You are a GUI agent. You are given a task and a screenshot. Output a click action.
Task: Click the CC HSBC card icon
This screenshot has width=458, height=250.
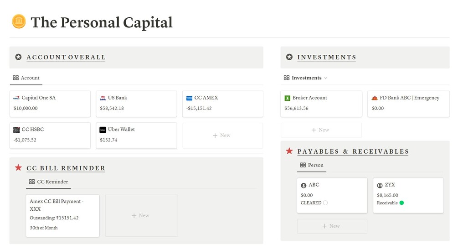click(16, 130)
